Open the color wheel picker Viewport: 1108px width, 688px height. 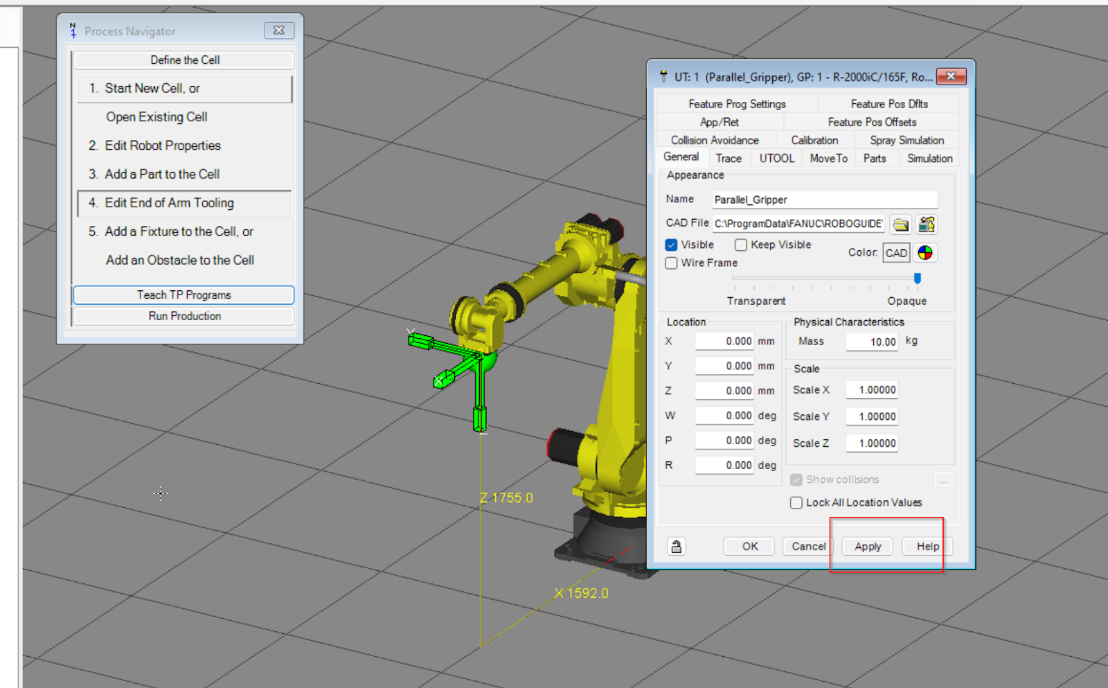point(925,253)
